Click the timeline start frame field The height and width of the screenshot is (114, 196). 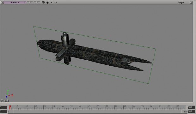pos(3,107)
